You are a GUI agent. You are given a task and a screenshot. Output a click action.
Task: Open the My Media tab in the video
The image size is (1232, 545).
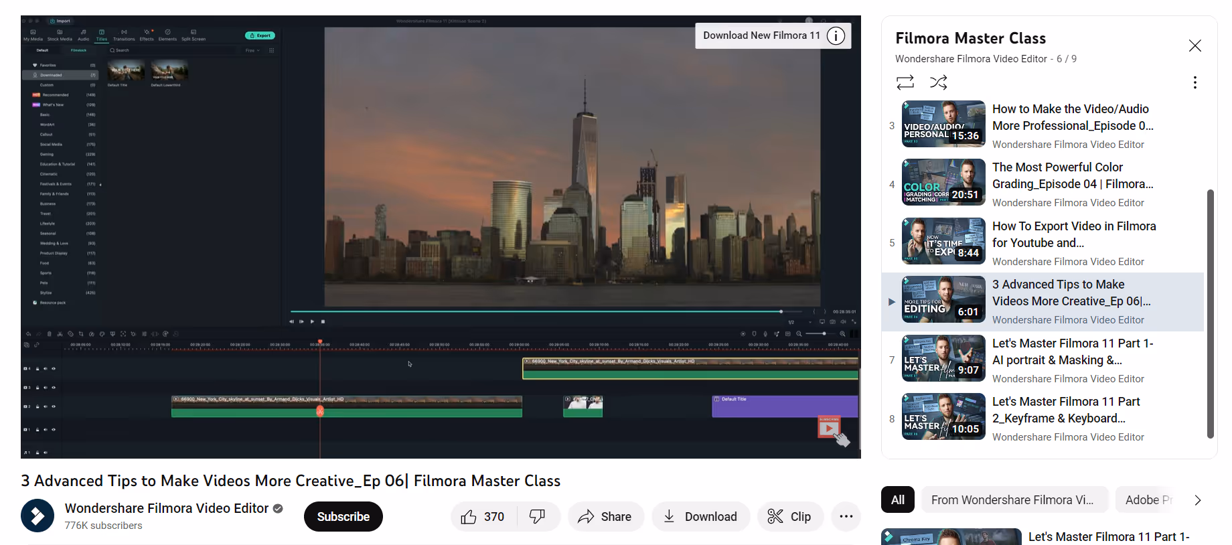coord(33,35)
